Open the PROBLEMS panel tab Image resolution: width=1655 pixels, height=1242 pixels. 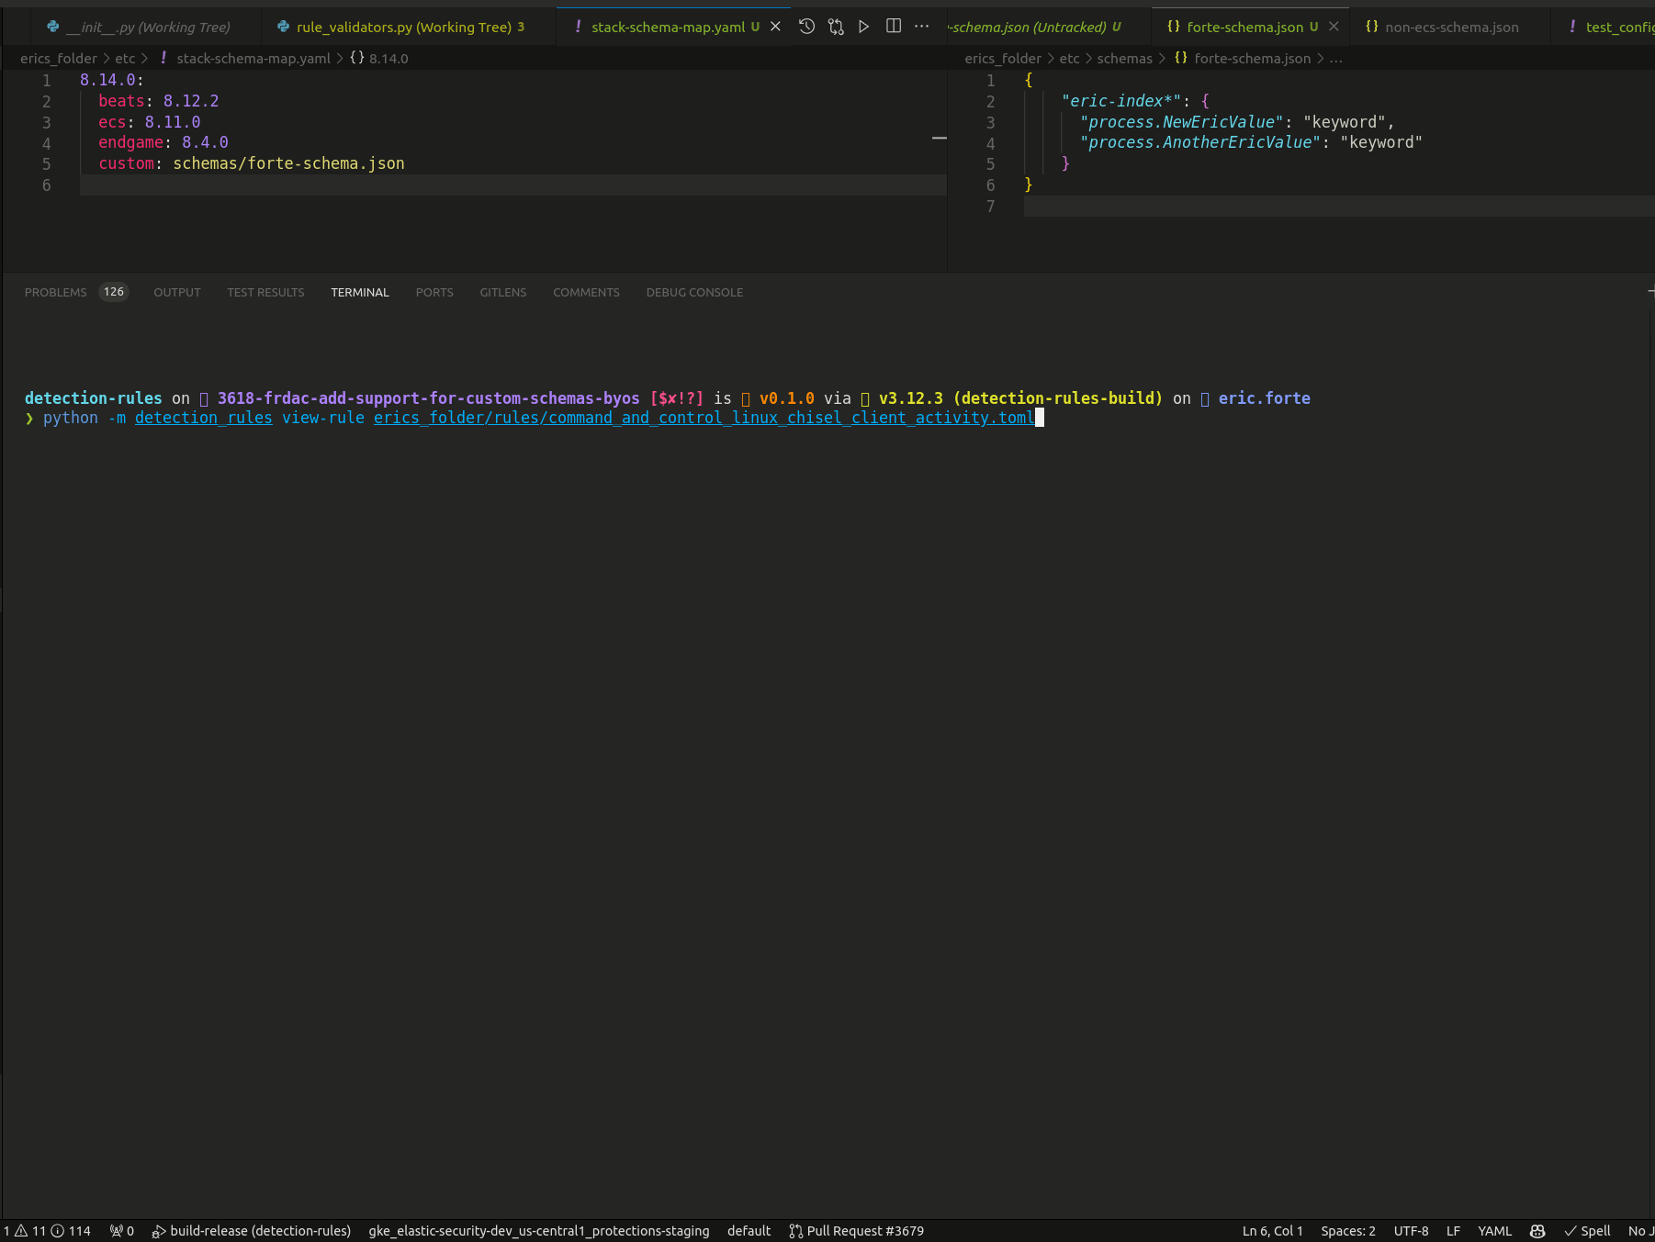pos(55,292)
